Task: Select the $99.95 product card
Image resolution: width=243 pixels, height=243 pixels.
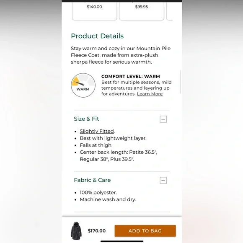Action: pyautogui.click(x=142, y=10)
